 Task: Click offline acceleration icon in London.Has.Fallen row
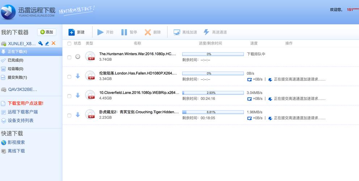tap(250, 80)
